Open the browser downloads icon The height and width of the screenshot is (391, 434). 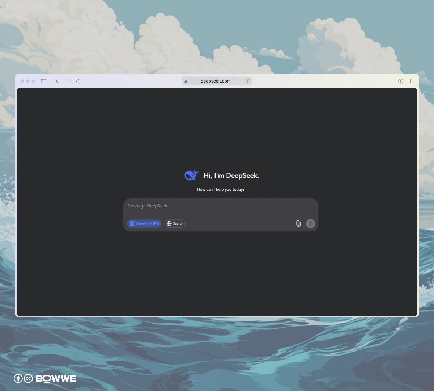coord(401,81)
